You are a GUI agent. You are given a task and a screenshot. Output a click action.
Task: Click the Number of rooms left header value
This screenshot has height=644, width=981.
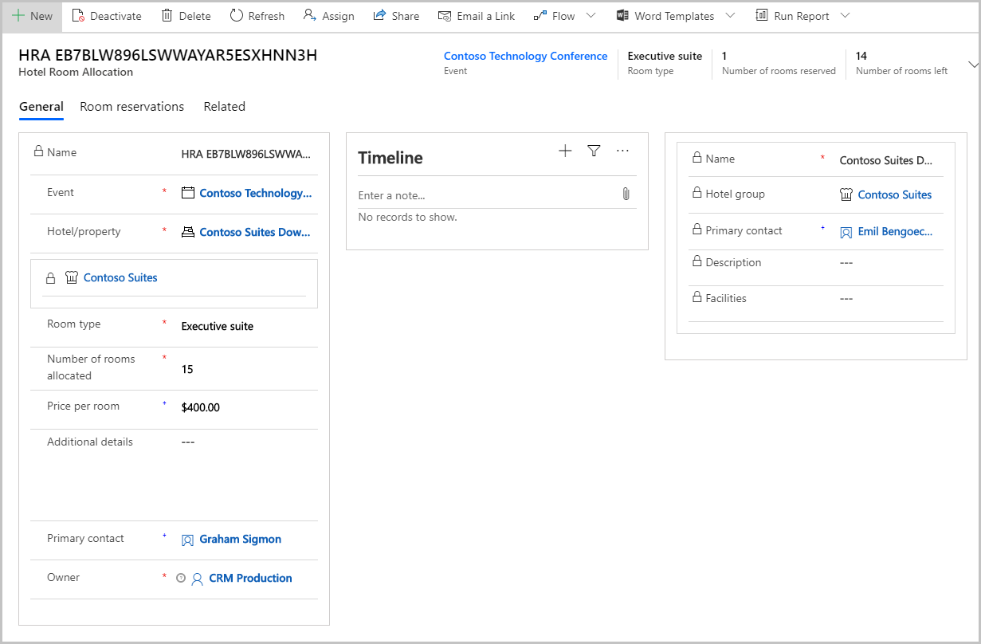861,56
